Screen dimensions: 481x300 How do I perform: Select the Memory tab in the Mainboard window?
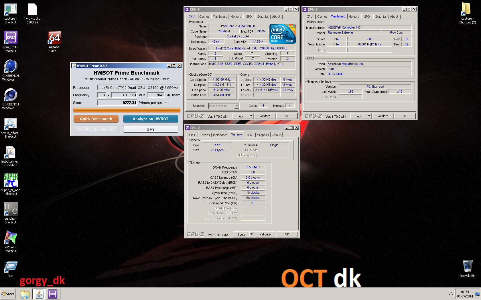coord(354,17)
